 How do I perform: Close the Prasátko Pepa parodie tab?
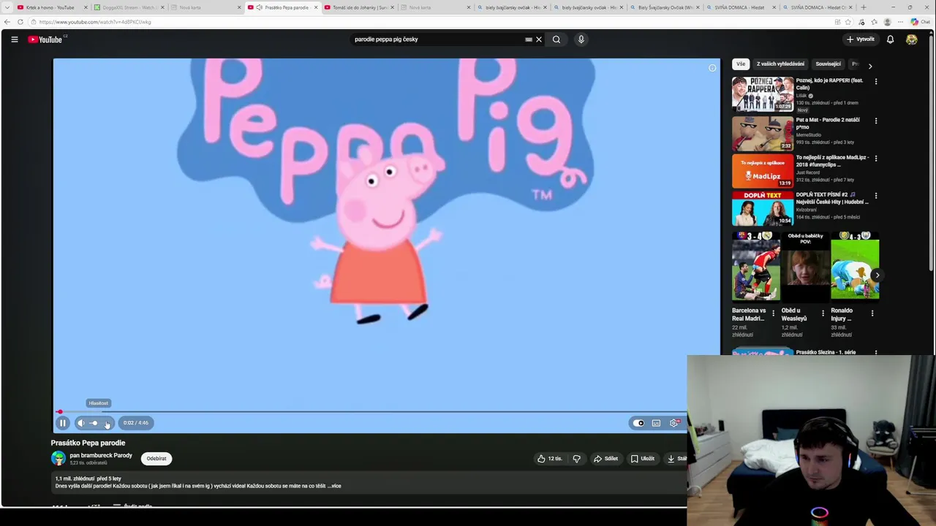coord(316,7)
